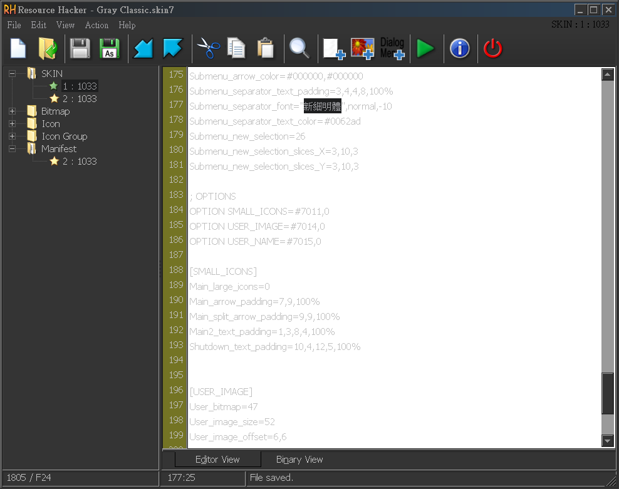Image resolution: width=619 pixels, height=489 pixels.
Task: Click 'Submenu_new_selection=26' line
Action: pos(247,136)
